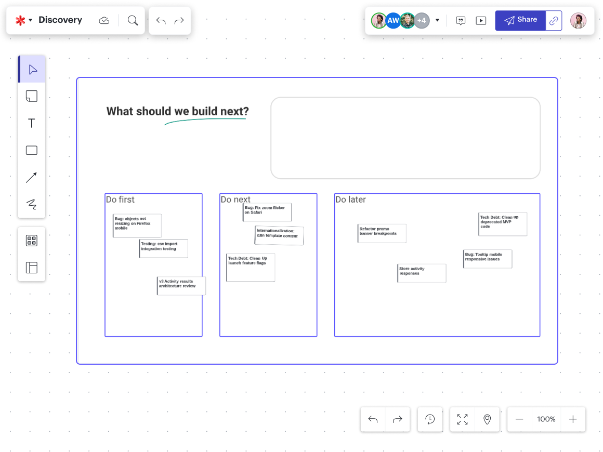Image resolution: width=603 pixels, height=452 pixels.
Task: Select the Text tool
Action: (32, 123)
